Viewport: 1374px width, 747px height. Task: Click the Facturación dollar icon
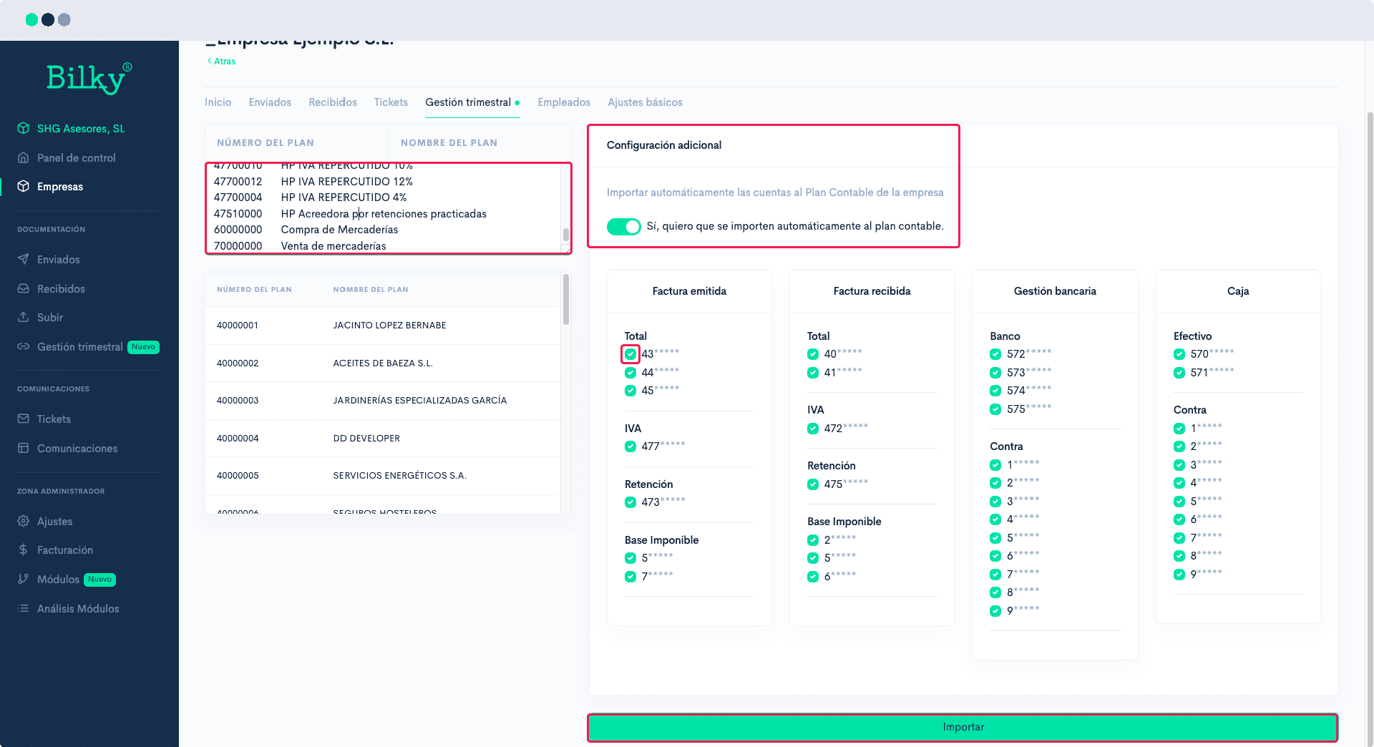coord(24,550)
